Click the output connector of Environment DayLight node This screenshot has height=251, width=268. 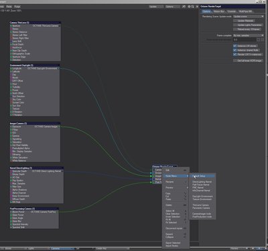pos(59,68)
